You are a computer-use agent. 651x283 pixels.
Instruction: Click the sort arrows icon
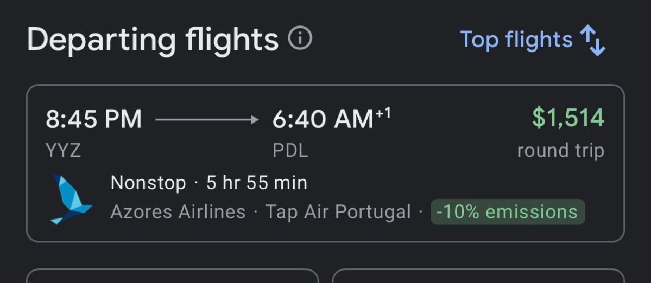tap(592, 41)
